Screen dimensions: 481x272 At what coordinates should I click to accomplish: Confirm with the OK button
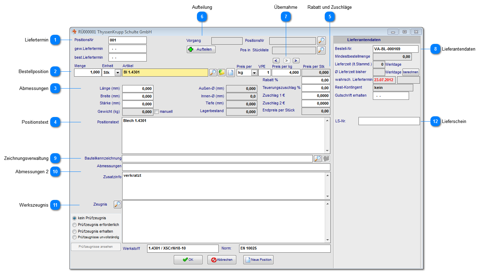188,260
